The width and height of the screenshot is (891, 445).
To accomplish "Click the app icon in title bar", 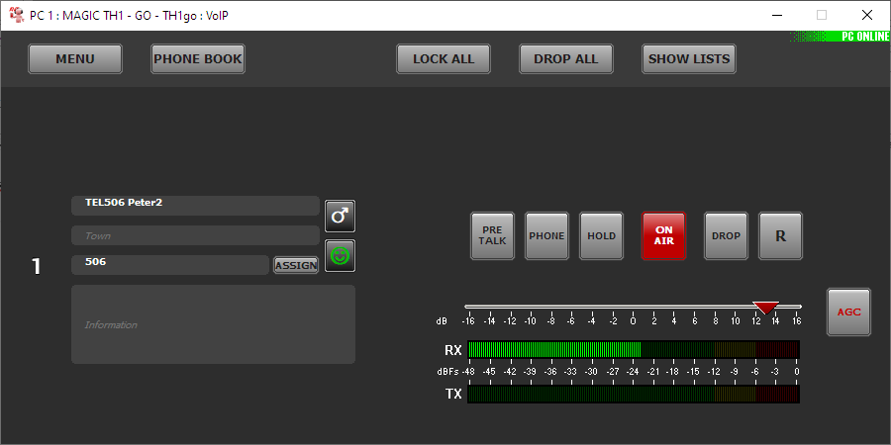I will 16,15.
